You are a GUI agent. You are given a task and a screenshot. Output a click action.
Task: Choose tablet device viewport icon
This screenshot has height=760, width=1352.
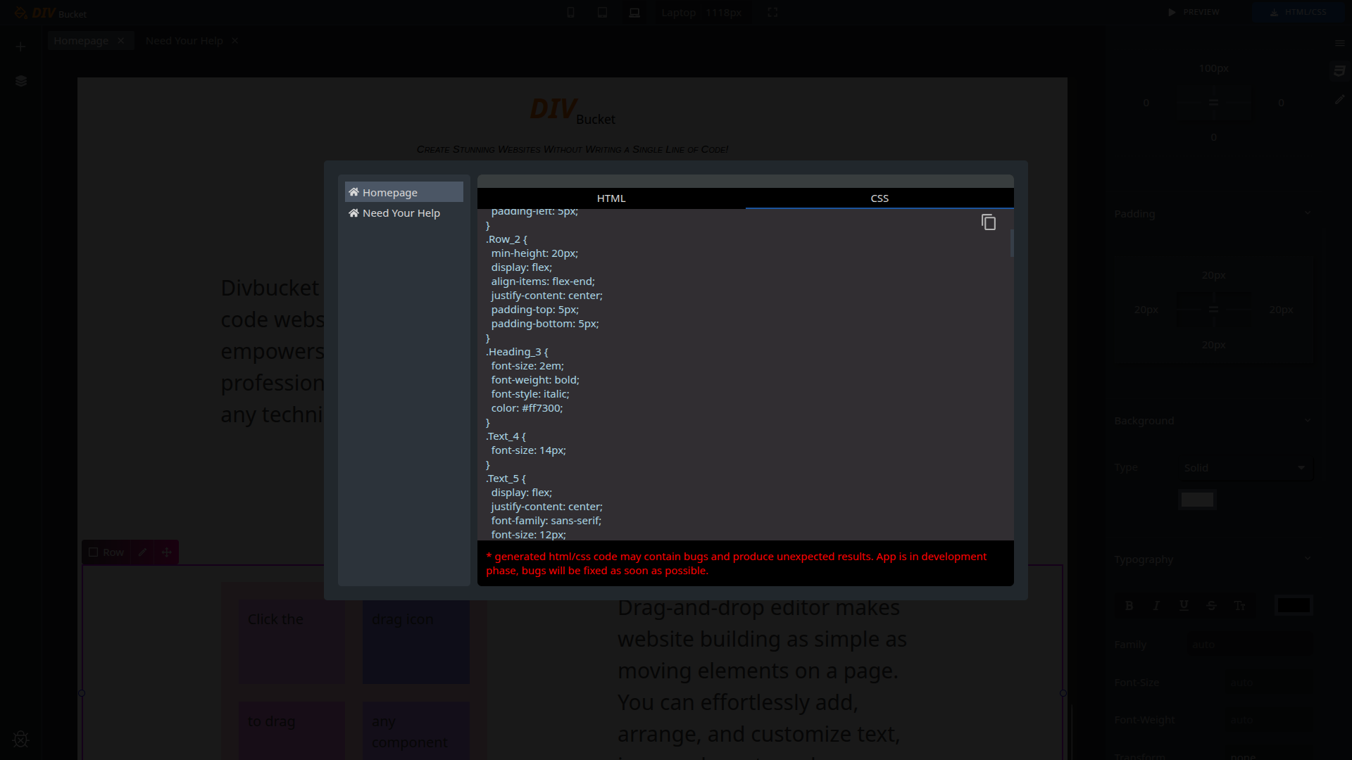click(x=602, y=13)
